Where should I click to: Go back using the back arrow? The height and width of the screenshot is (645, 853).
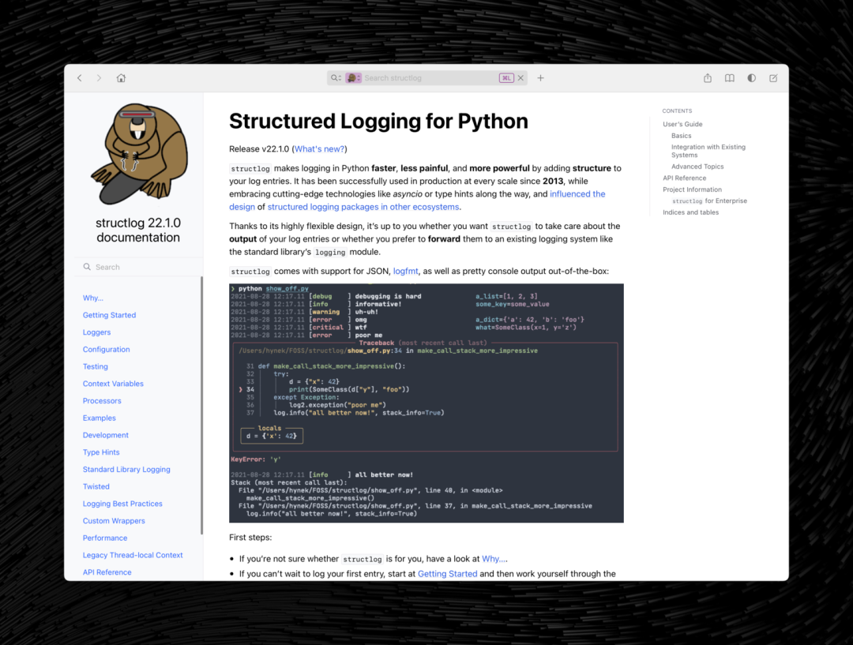point(80,78)
